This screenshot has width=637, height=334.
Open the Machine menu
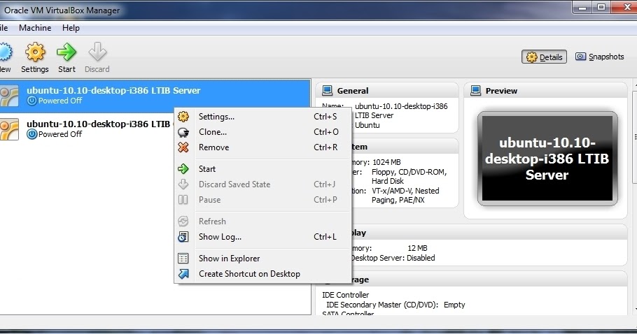coord(35,28)
